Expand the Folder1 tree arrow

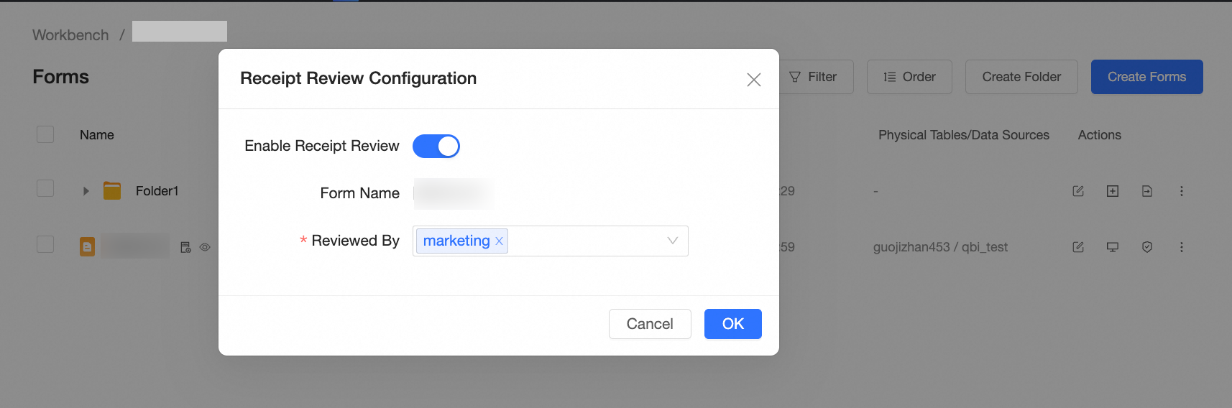[86, 191]
